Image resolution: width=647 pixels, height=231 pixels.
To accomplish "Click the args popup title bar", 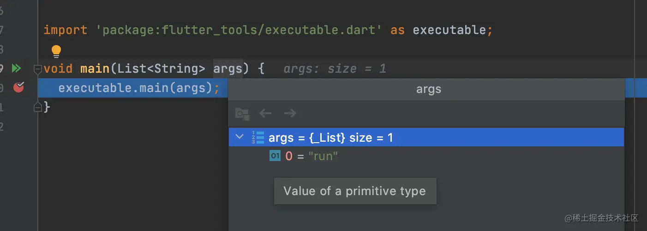I will click(428, 89).
